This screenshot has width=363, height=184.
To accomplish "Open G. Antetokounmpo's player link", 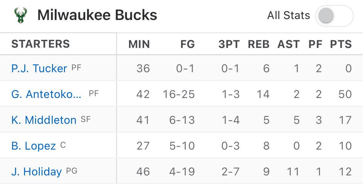I will [46, 94].
